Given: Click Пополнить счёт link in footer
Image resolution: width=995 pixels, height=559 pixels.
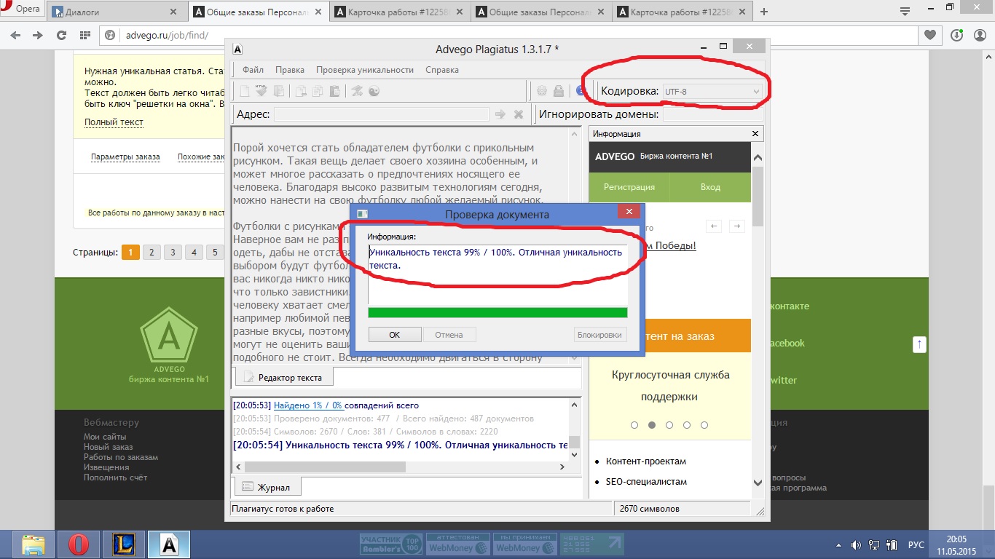Looking at the screenshot, I should (x=115, y=477).
